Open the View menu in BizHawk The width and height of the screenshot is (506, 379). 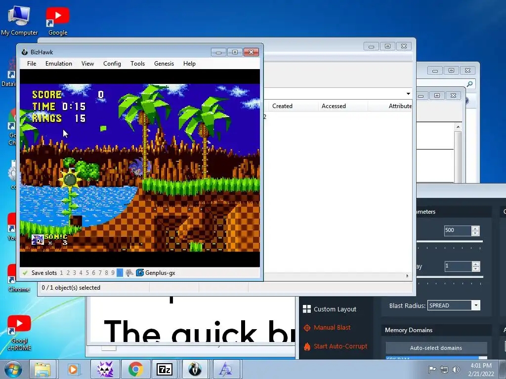click(87, 64)
